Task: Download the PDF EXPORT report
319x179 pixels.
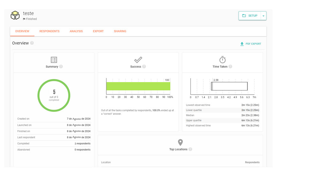Action: click(x=251, y=44)
